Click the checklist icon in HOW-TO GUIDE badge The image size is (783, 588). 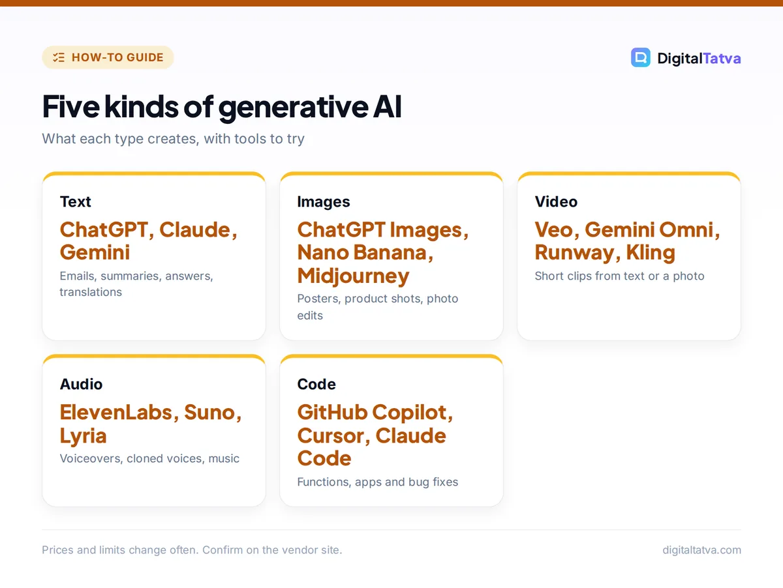coord(59,57)
